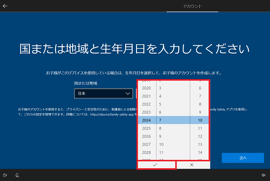270x181 pixels.
Task: Pick day 7 in the day column
Action: point(200,96)
